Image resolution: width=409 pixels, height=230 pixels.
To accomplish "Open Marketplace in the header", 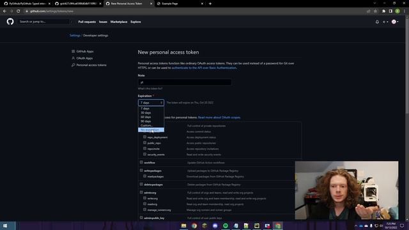I will pyautogui.click(x=119, y=22).
